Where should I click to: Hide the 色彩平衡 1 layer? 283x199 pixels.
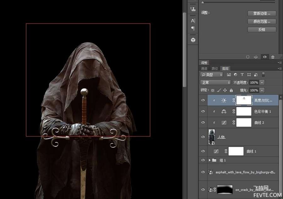tap(203, 111)
